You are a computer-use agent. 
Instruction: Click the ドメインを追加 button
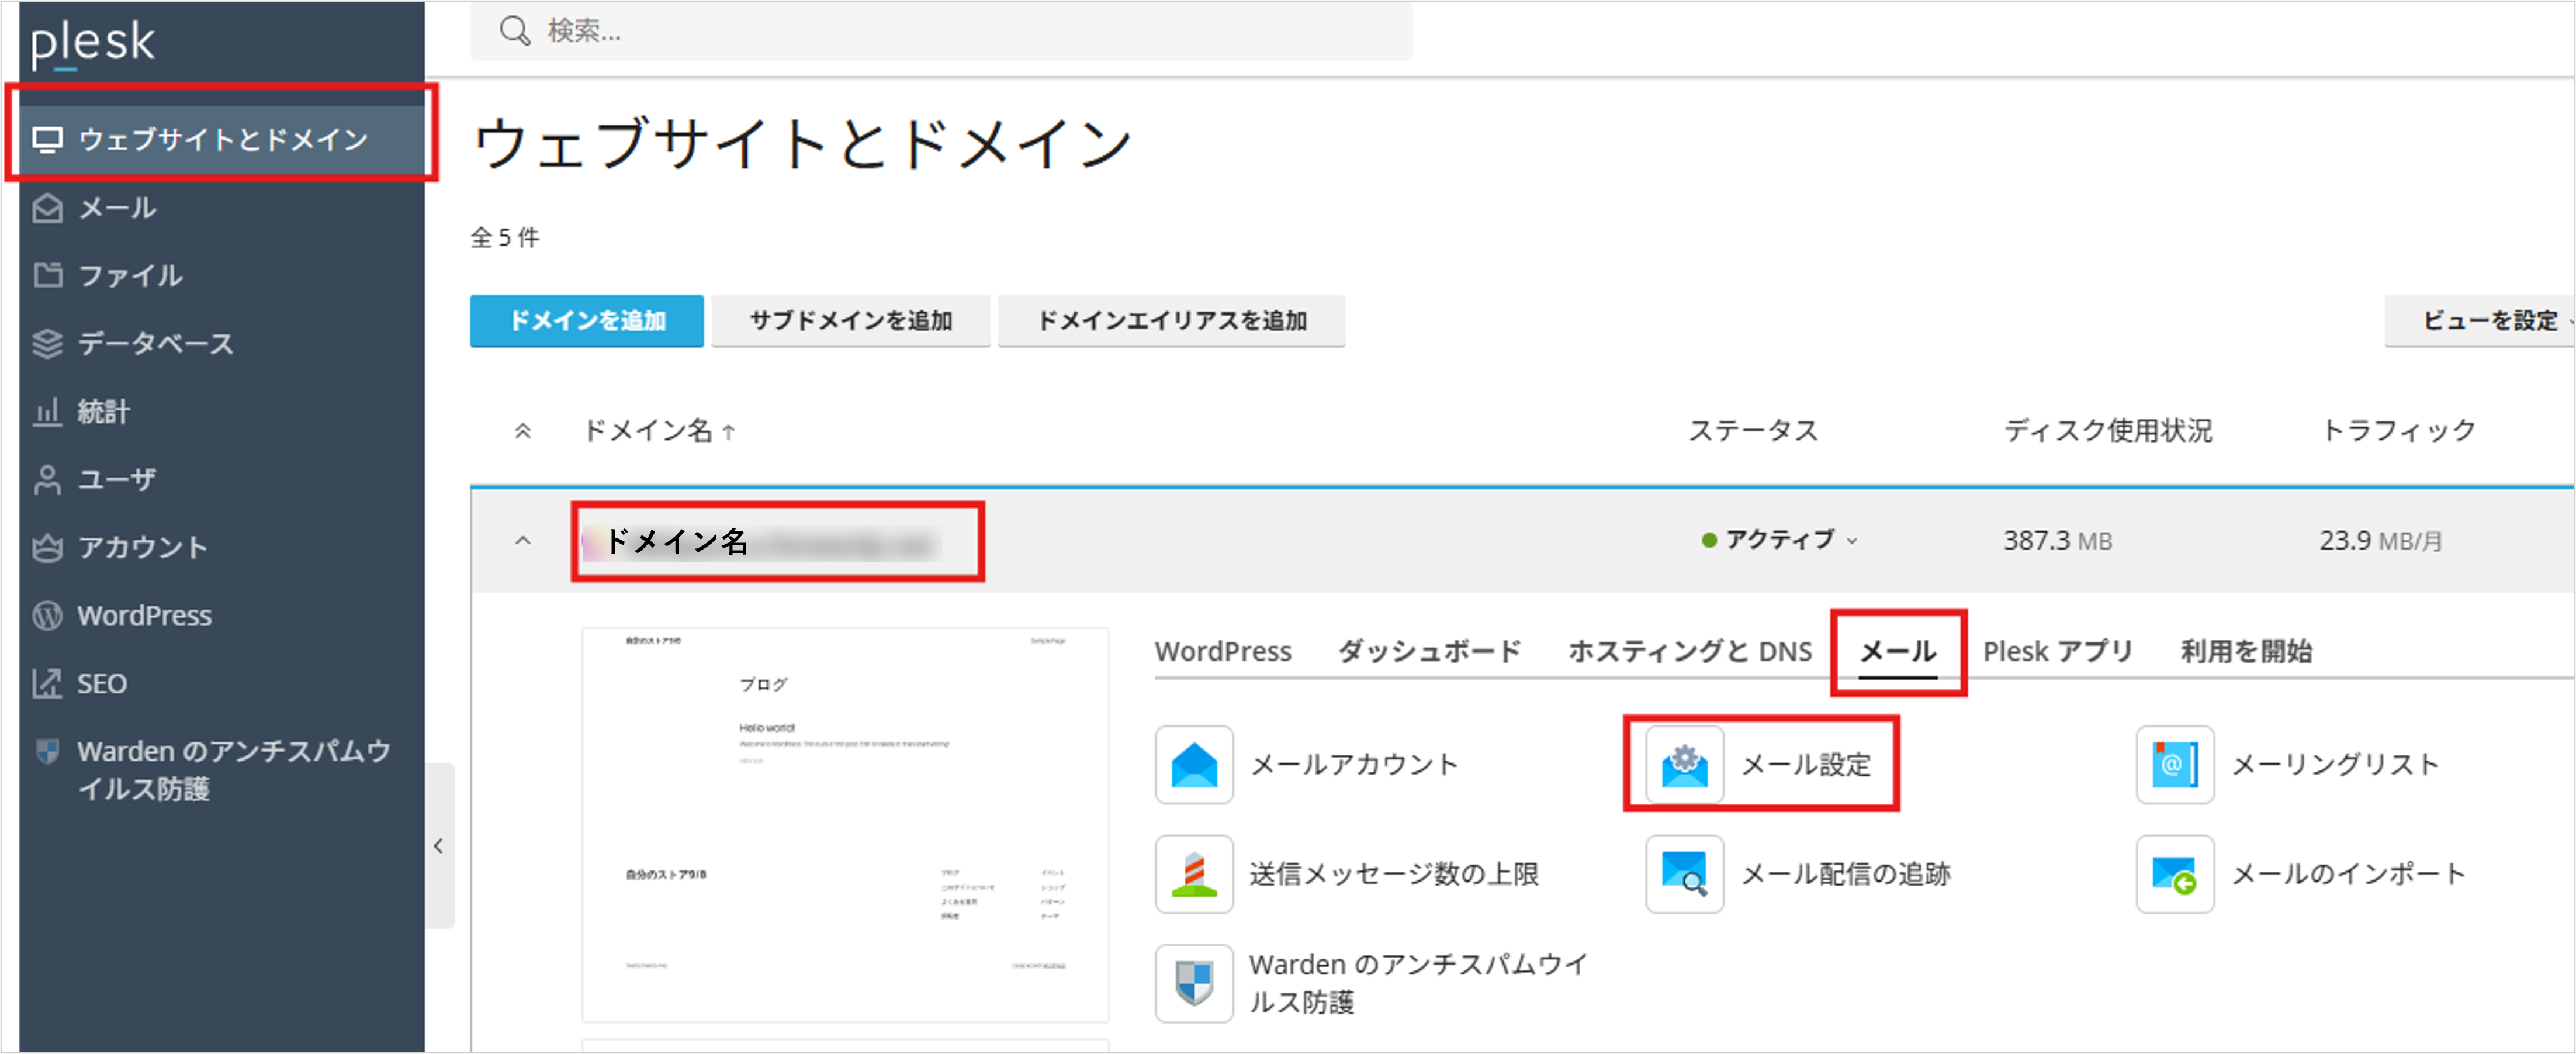coord(587,321)
